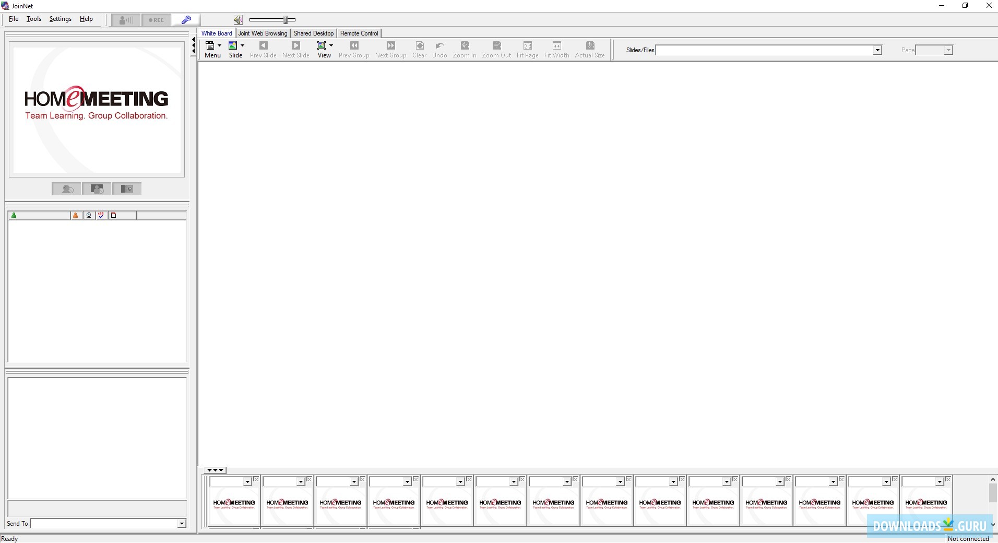Go to the Prev Slide
Screen dimensions: 998x543
(263, 50)
